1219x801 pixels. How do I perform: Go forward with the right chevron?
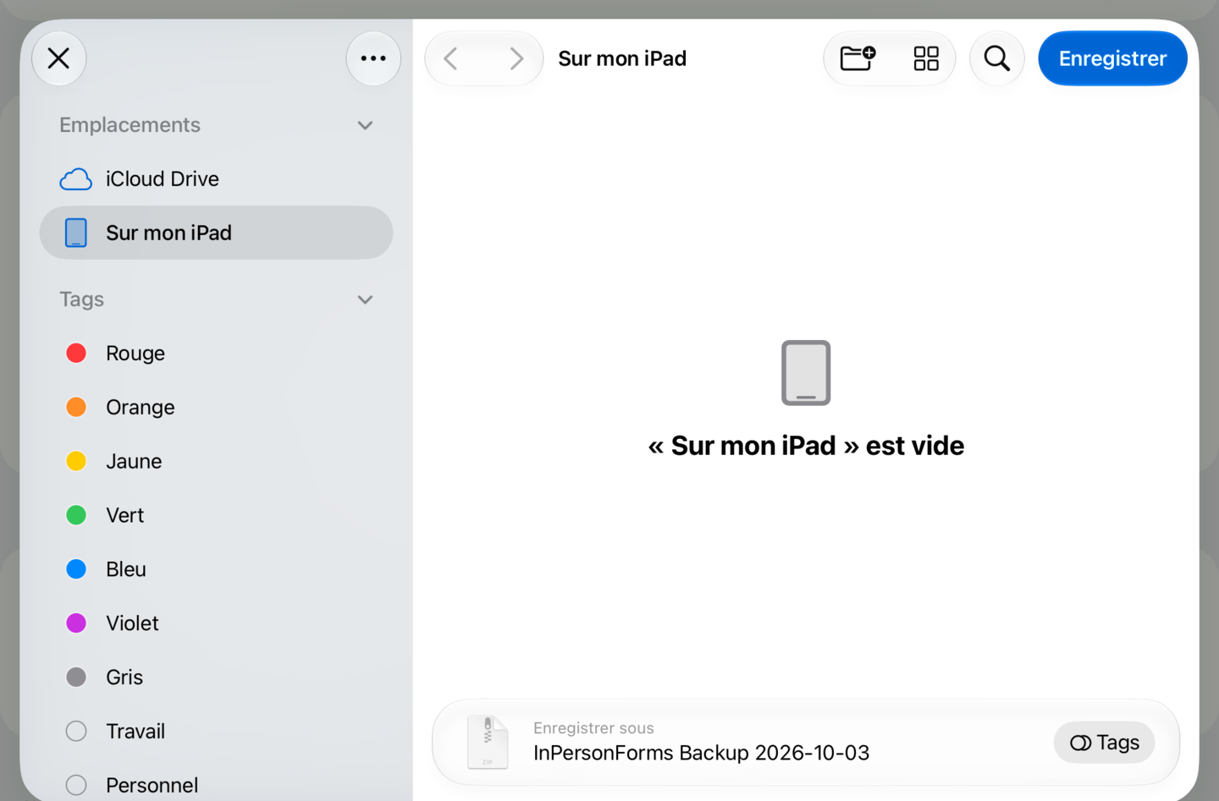pyautogui.click(x=516, y=58)
